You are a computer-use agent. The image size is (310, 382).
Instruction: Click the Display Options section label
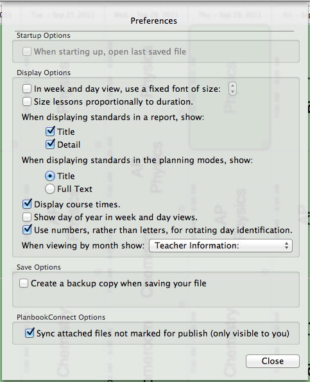pos(44,73)
